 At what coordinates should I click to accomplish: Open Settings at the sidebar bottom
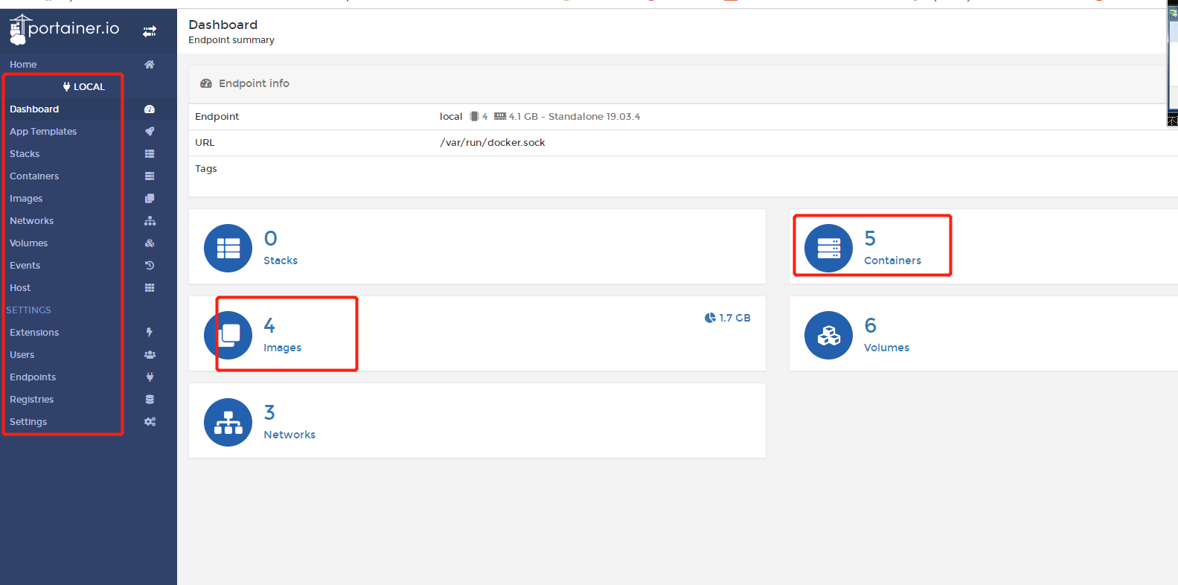tap(28, 422)
